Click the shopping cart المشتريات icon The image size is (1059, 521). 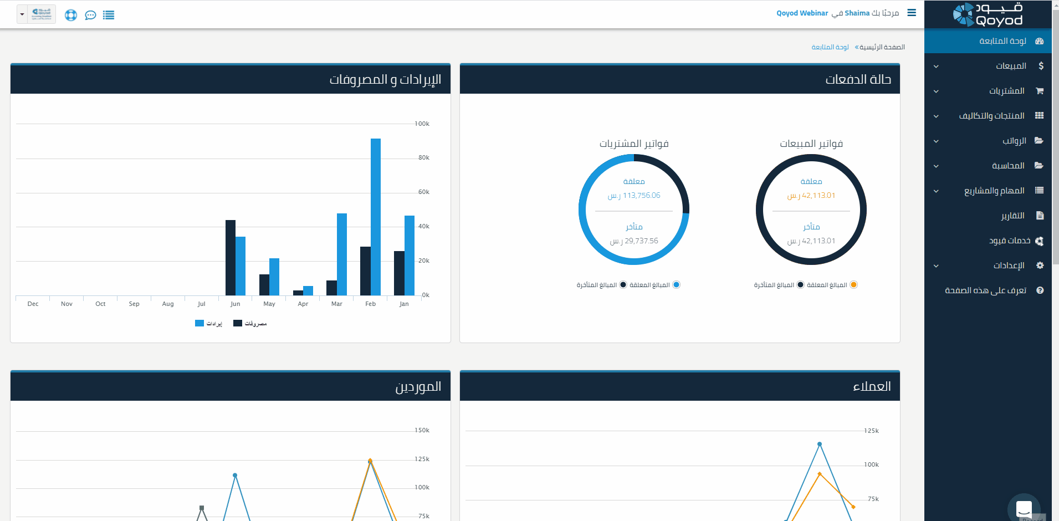[1039, 91]
